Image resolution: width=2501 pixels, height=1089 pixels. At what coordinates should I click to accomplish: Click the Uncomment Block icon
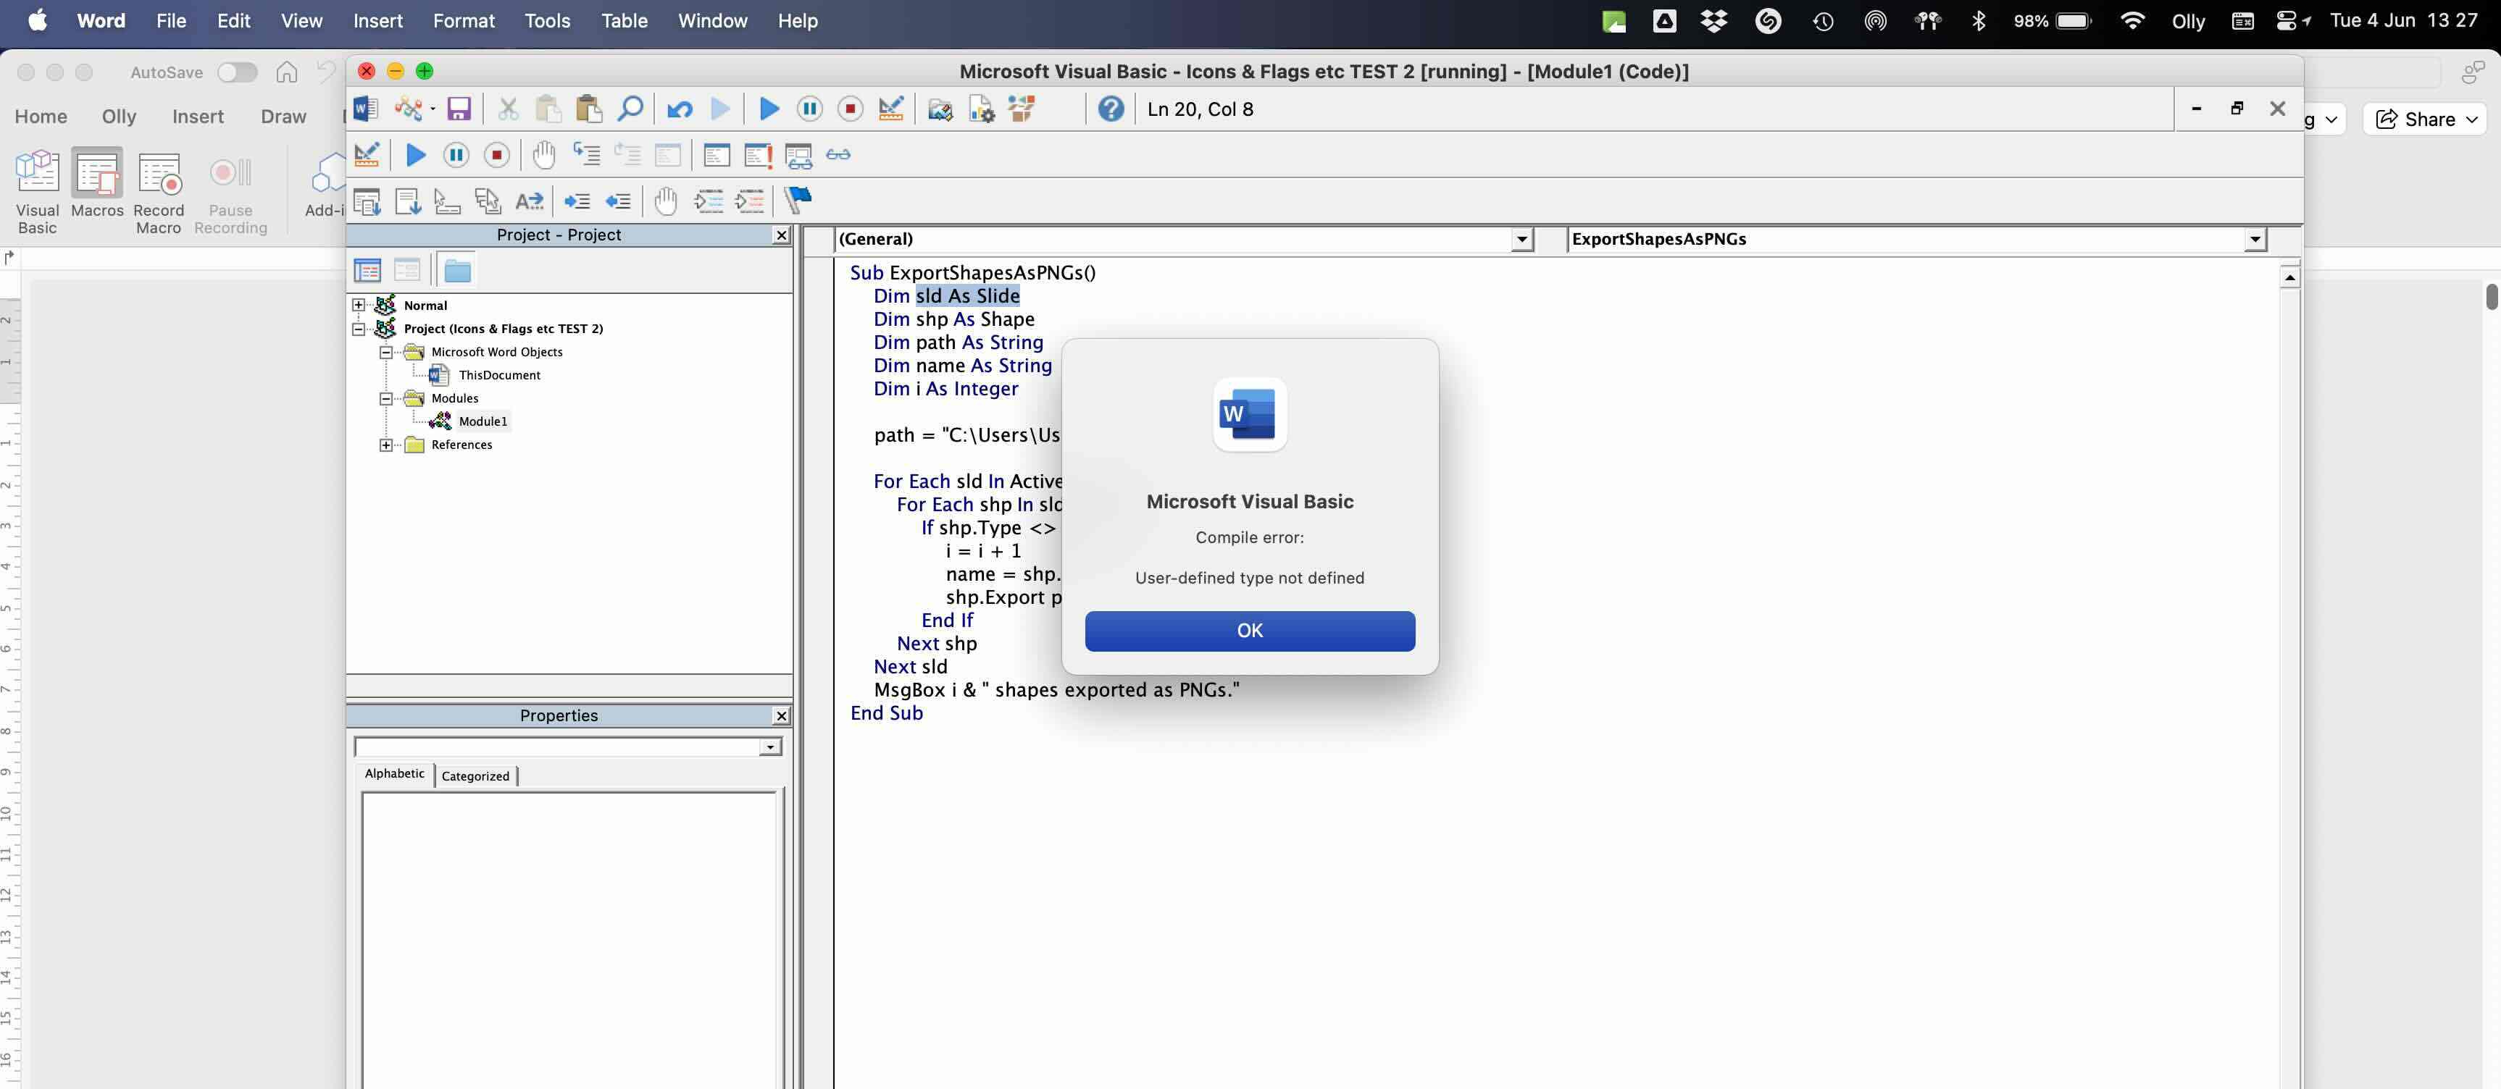point(750,201)
